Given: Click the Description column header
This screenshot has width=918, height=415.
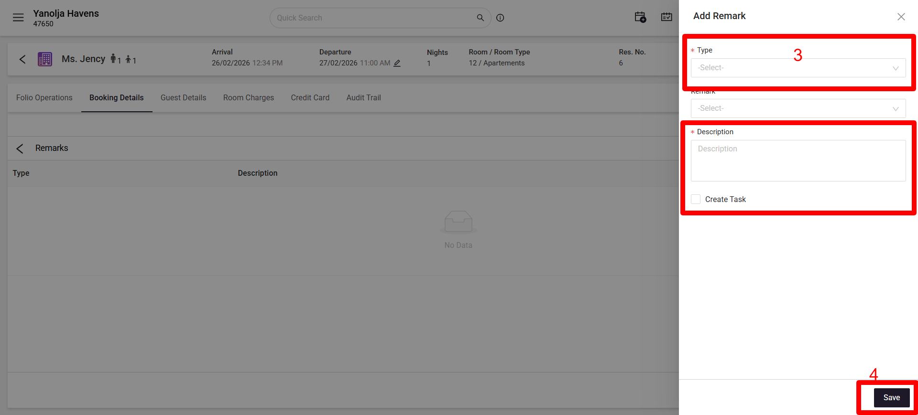Looking at the screenshot, I should coord(258,173).
